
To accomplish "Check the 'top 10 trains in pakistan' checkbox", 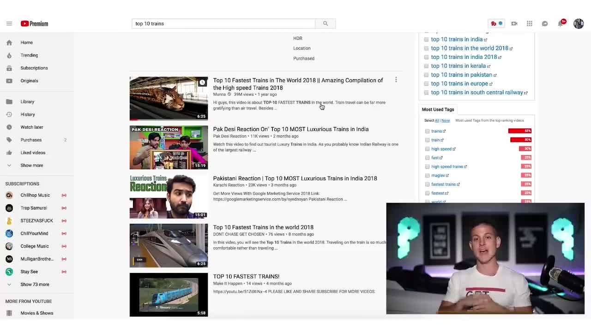I will pyautogui.click(x=426, y=75).
